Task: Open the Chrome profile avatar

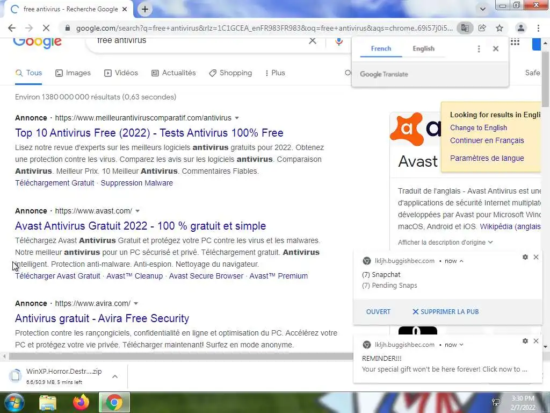Action: pyautogui.click(x=521, y=28)
